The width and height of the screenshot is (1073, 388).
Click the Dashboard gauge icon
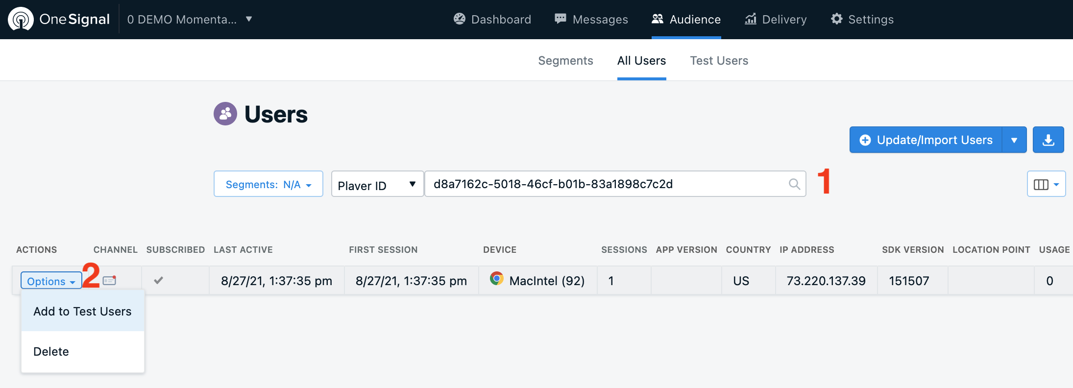tap(460, 19)
